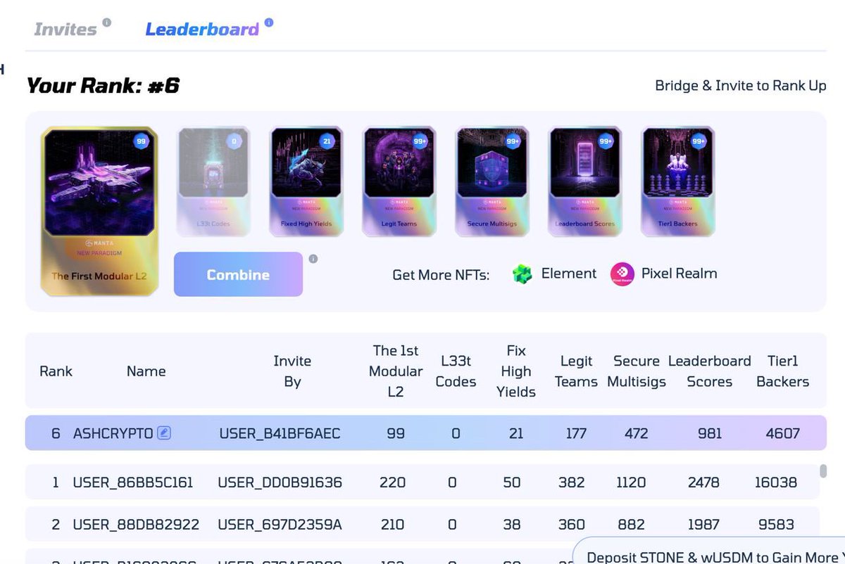
Task: Click USER_86BB5C161 in rank 1 row
Action: pos(133,482)
